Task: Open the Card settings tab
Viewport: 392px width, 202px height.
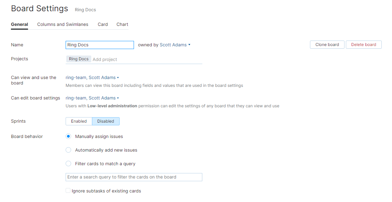Action: coord(103,24)
